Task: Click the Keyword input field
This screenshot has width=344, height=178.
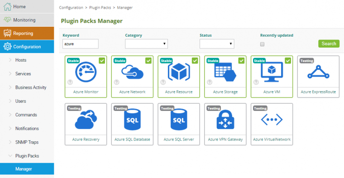Action: pyautogui.click(x=81, y=43)
